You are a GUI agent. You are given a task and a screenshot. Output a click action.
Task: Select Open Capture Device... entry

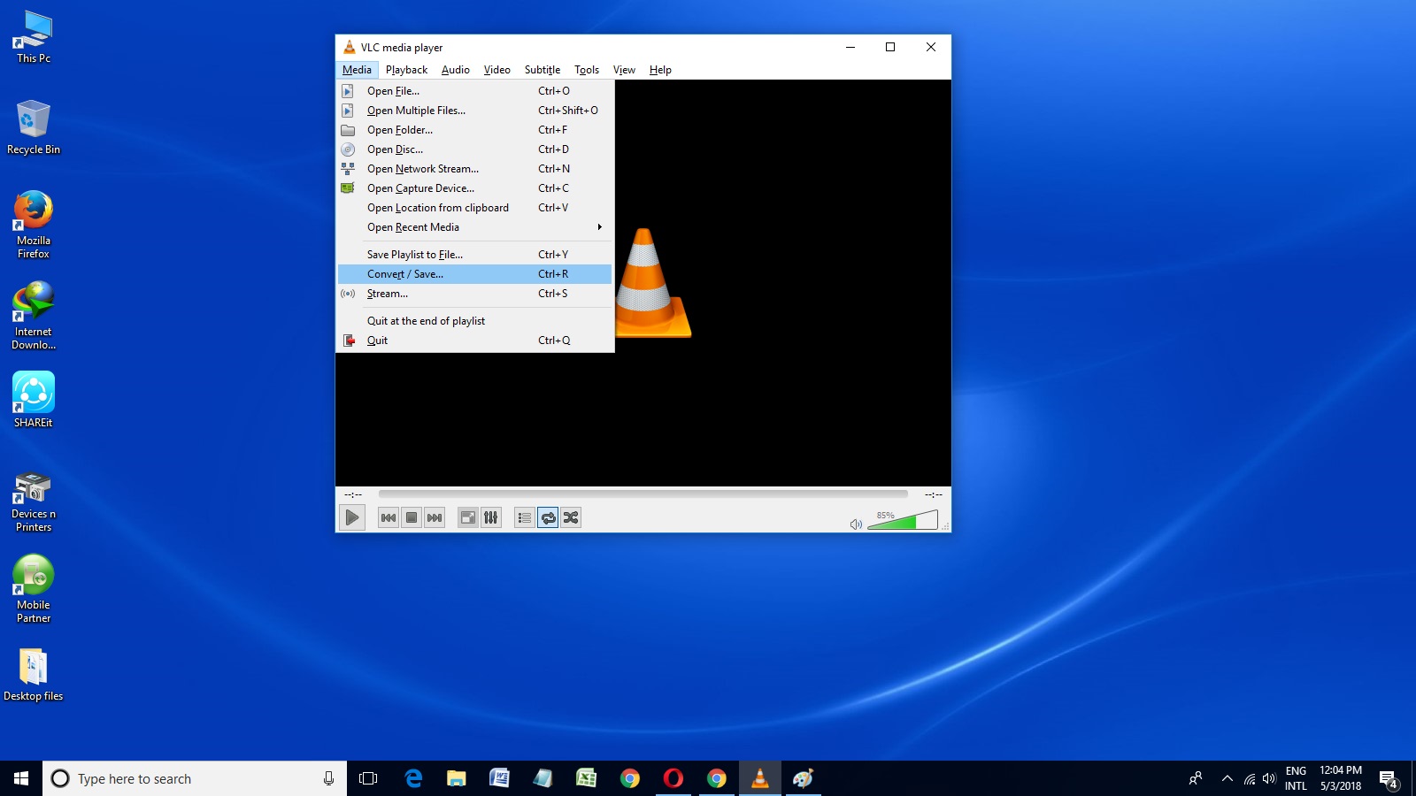tap(475, 188)
